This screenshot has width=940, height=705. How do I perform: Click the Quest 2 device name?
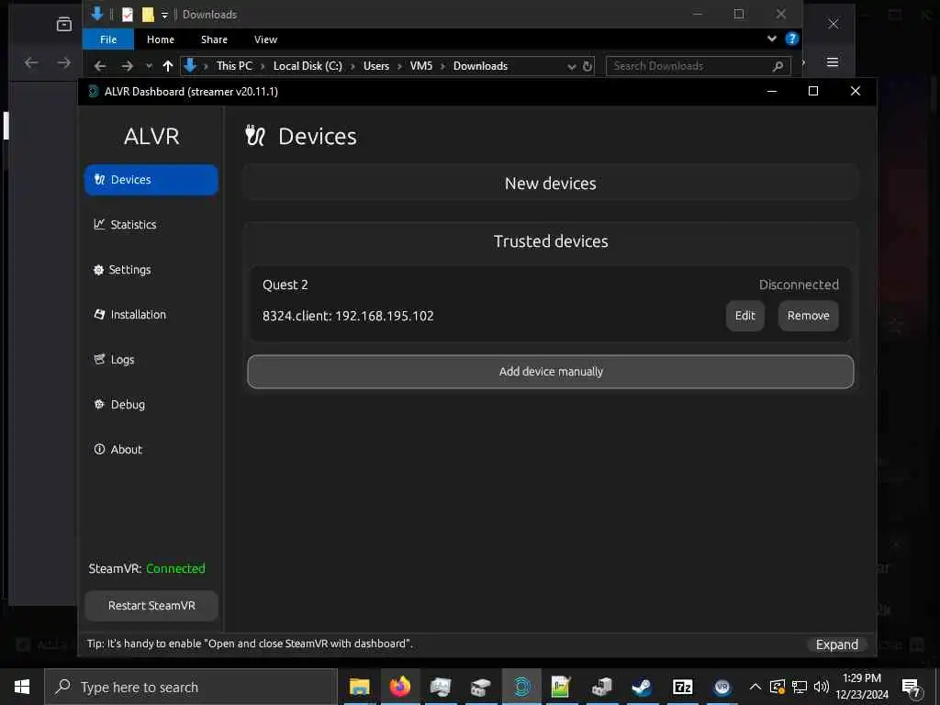285,285
